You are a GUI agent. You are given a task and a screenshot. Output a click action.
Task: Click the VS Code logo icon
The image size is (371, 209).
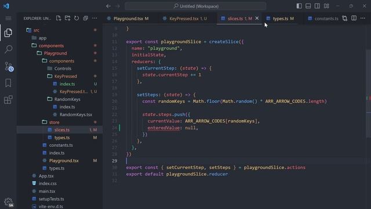pyautogui.click(x=6, y=6)
